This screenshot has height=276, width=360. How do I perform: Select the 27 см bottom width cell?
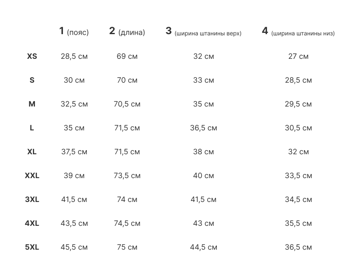click(298, 56)
